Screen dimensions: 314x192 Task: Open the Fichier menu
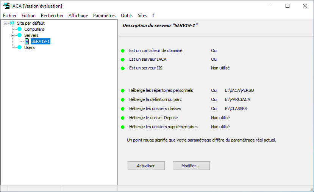point(9,16)
